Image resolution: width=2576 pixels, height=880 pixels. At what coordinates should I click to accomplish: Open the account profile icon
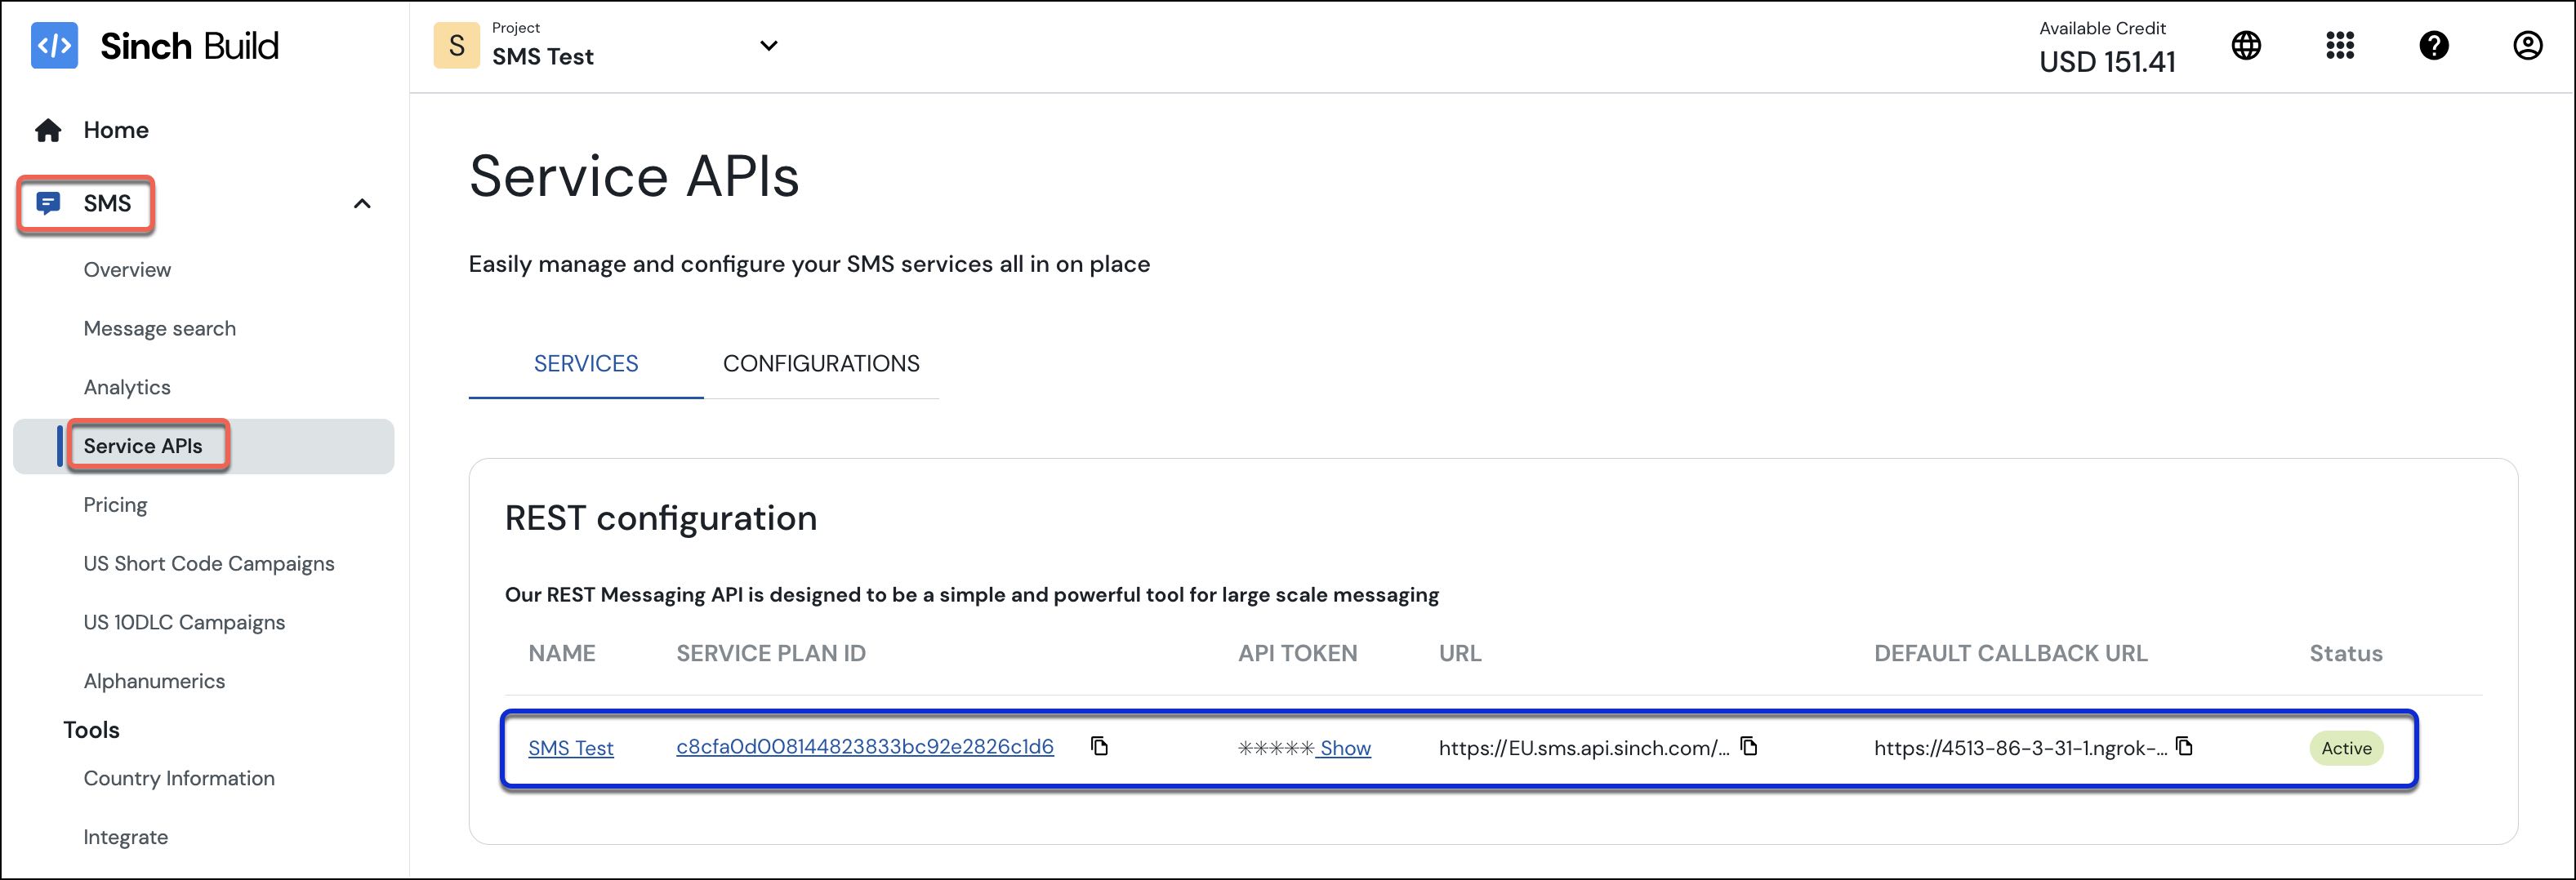(x=2527, y=45)
